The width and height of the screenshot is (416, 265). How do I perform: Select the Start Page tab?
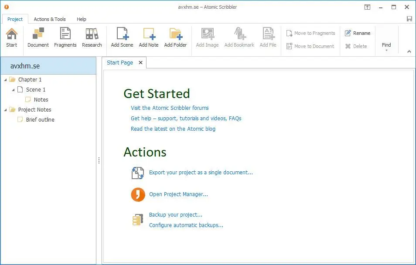coord(120,63)
